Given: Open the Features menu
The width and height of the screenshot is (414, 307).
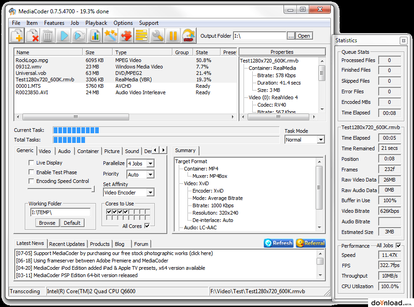Looking at the screenshot, I should (x=54, y=23).
